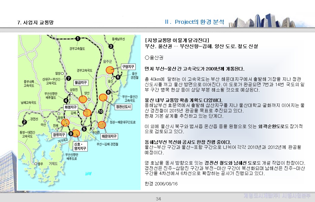Click marker 9 near the Geoga bridge
The image size is (315, 202).
pyautogui.click(x=71, y=133)
